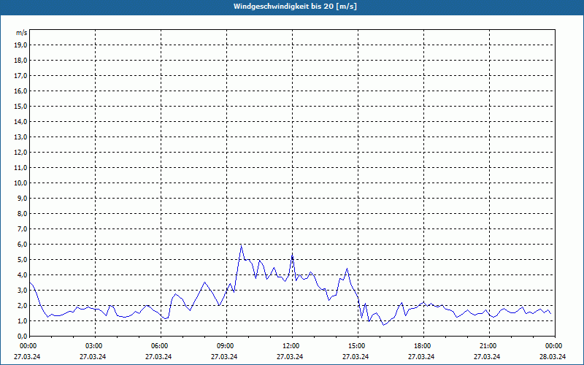
Task: Click the '12,0' y-axis label
Action: tap(20, 153)
